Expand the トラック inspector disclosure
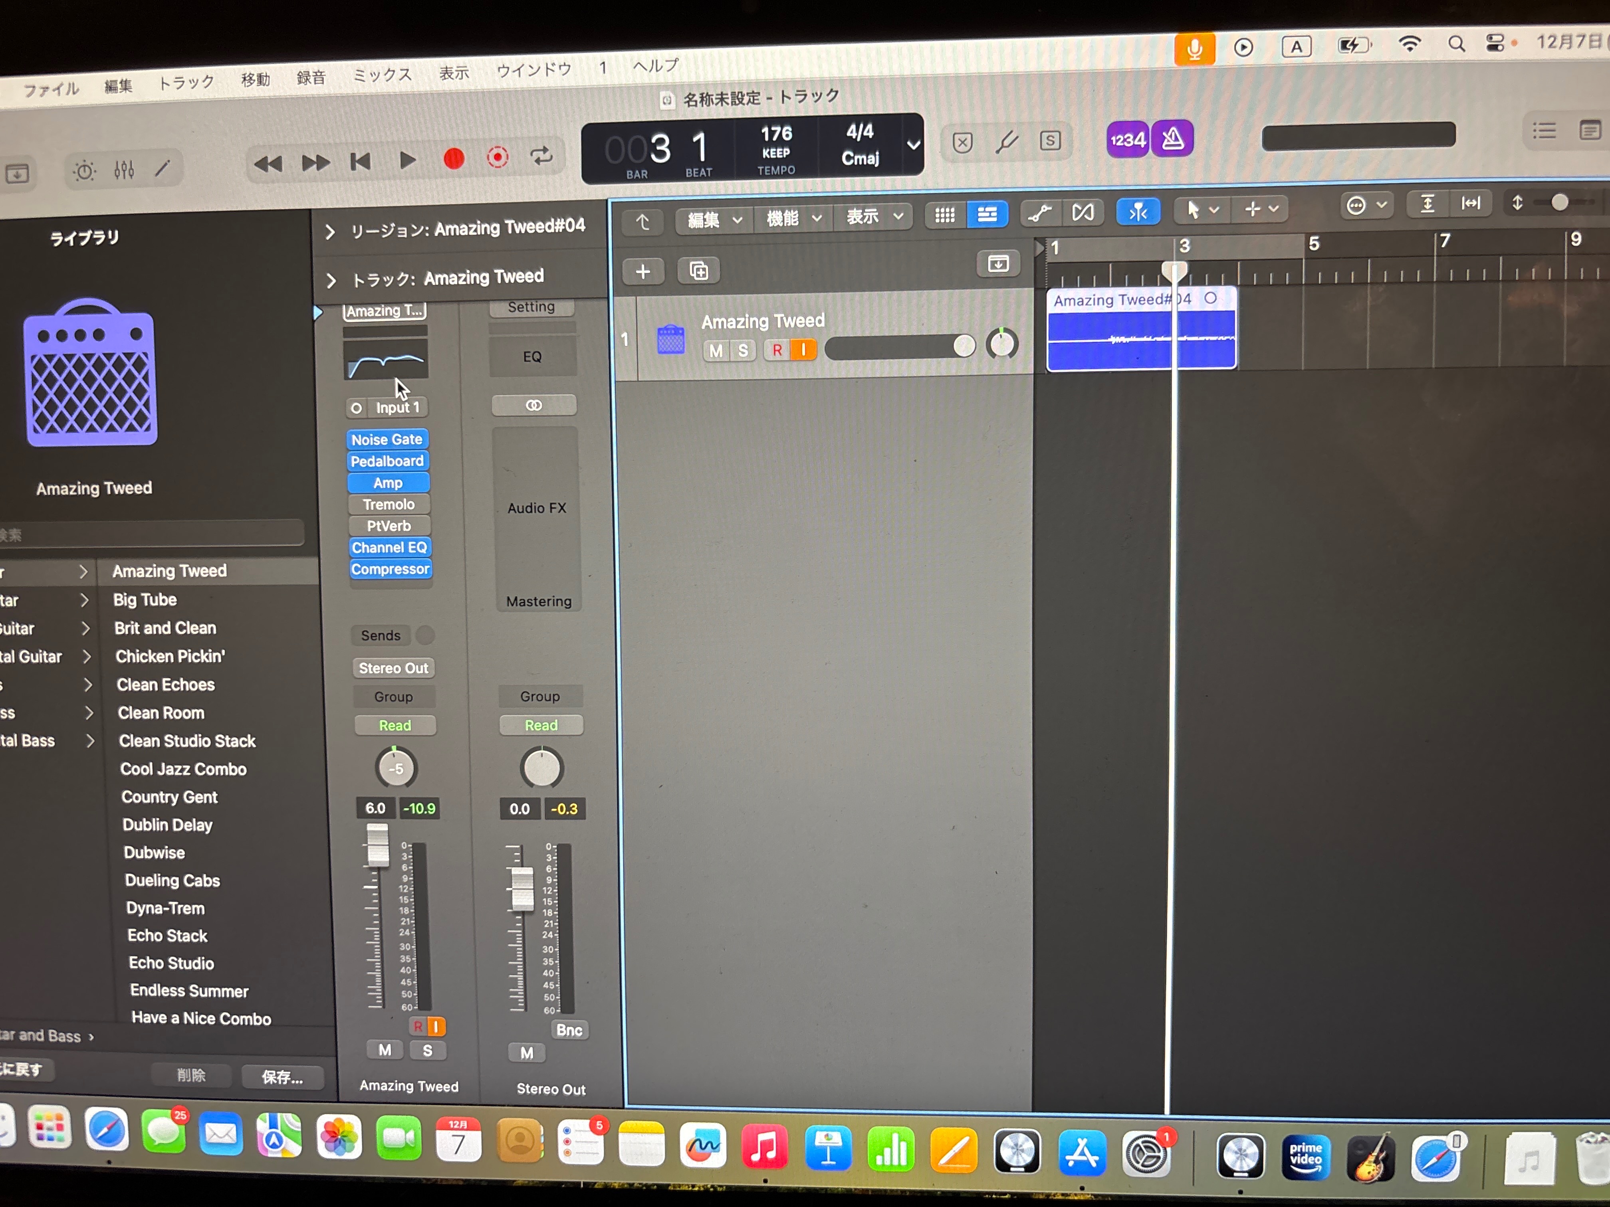Screen dimensions: 1610x1207 pos(331,281)
